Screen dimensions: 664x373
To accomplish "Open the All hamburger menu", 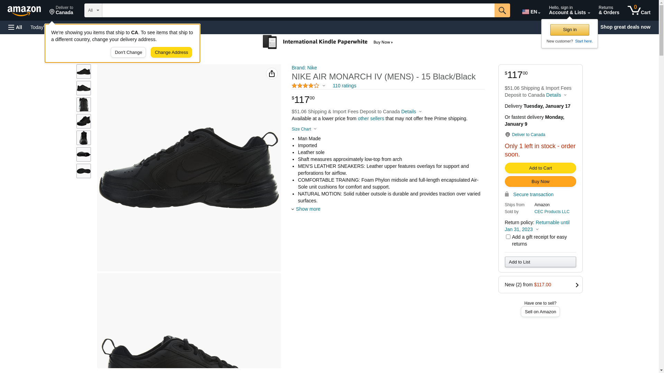I will coord(15,27).
